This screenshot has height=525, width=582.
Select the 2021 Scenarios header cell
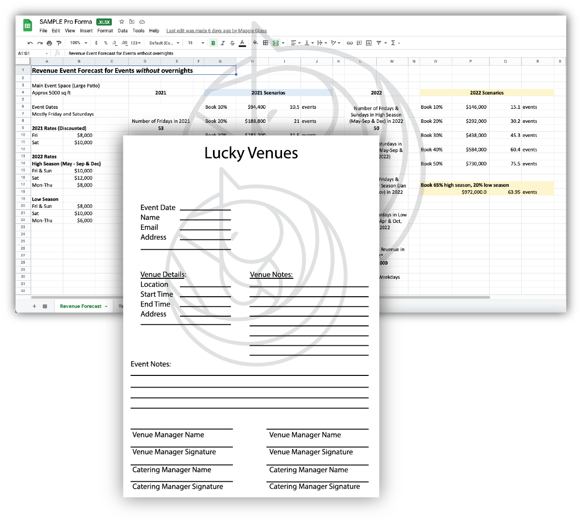click(268, 93)
